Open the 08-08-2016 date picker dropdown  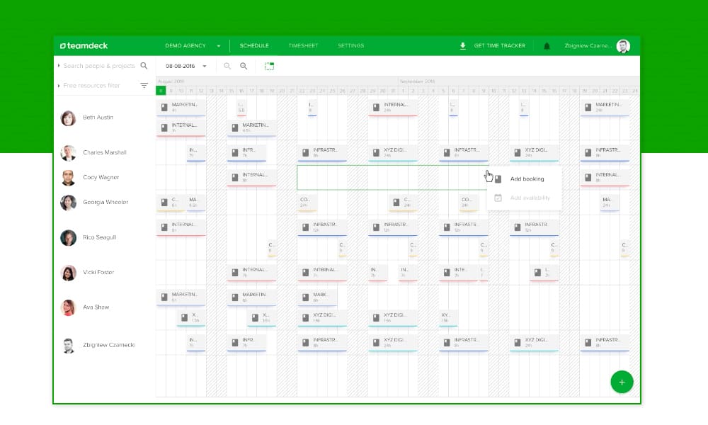(205, 66)
